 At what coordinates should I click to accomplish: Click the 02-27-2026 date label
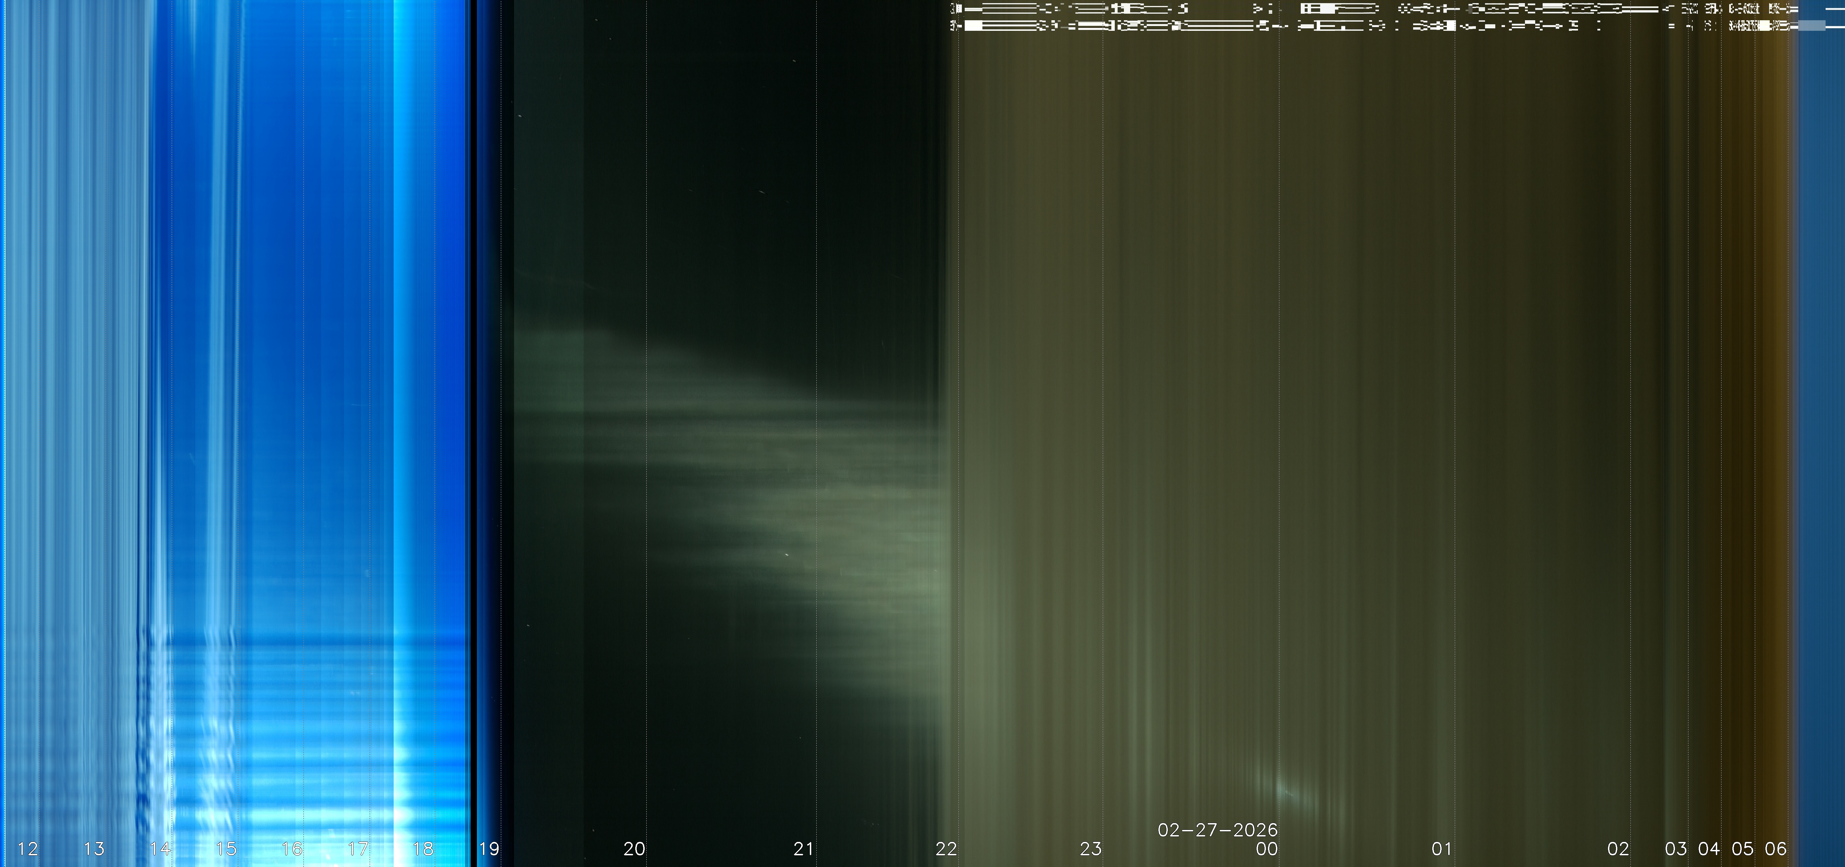pos(1217,830)
